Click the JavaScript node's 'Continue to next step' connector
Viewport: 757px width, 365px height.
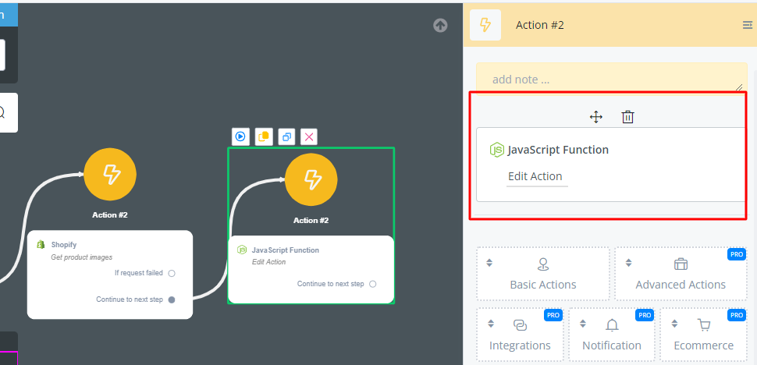tap(373, 284)
